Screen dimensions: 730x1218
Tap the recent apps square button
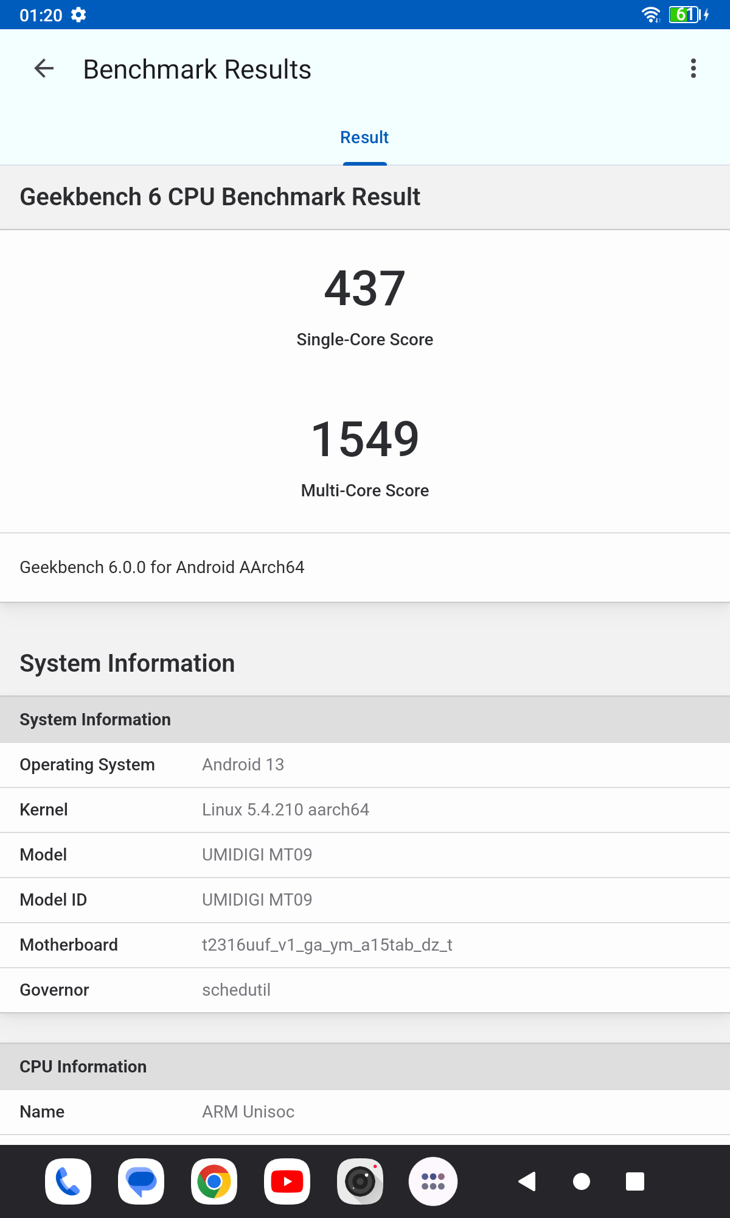(x=635, y=1181)
